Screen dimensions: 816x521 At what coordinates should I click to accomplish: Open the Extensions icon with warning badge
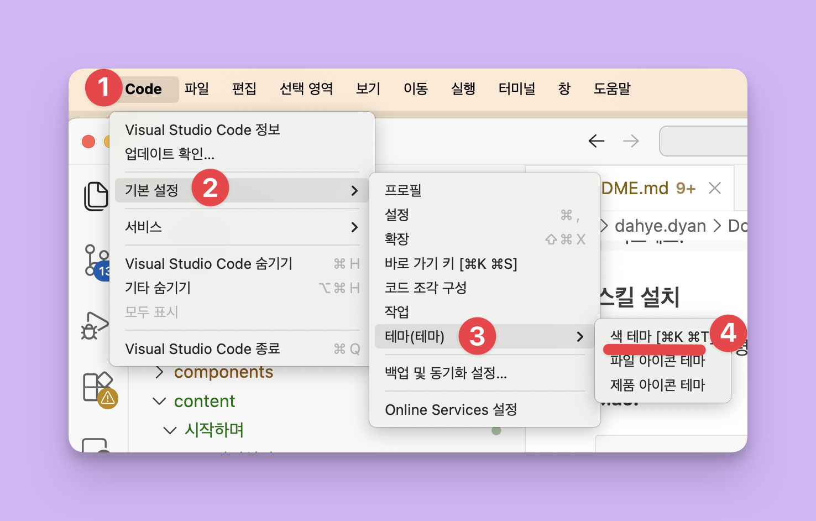[97, 388]
